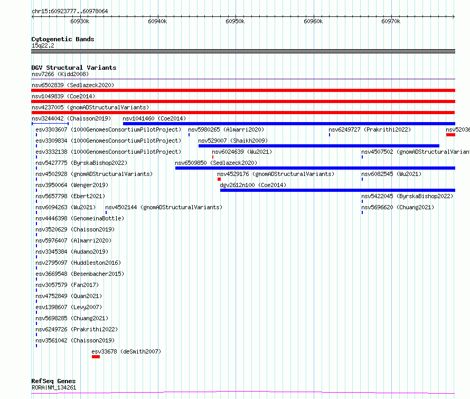
Task: Open nsv5657798 (Ebert2021) variant
Action: pos(70,196)
